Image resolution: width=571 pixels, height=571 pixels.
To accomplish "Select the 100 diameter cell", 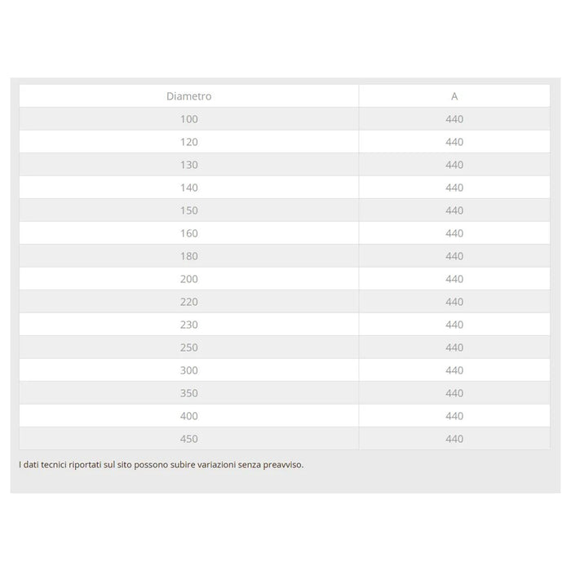I will (x=188, y=119).
